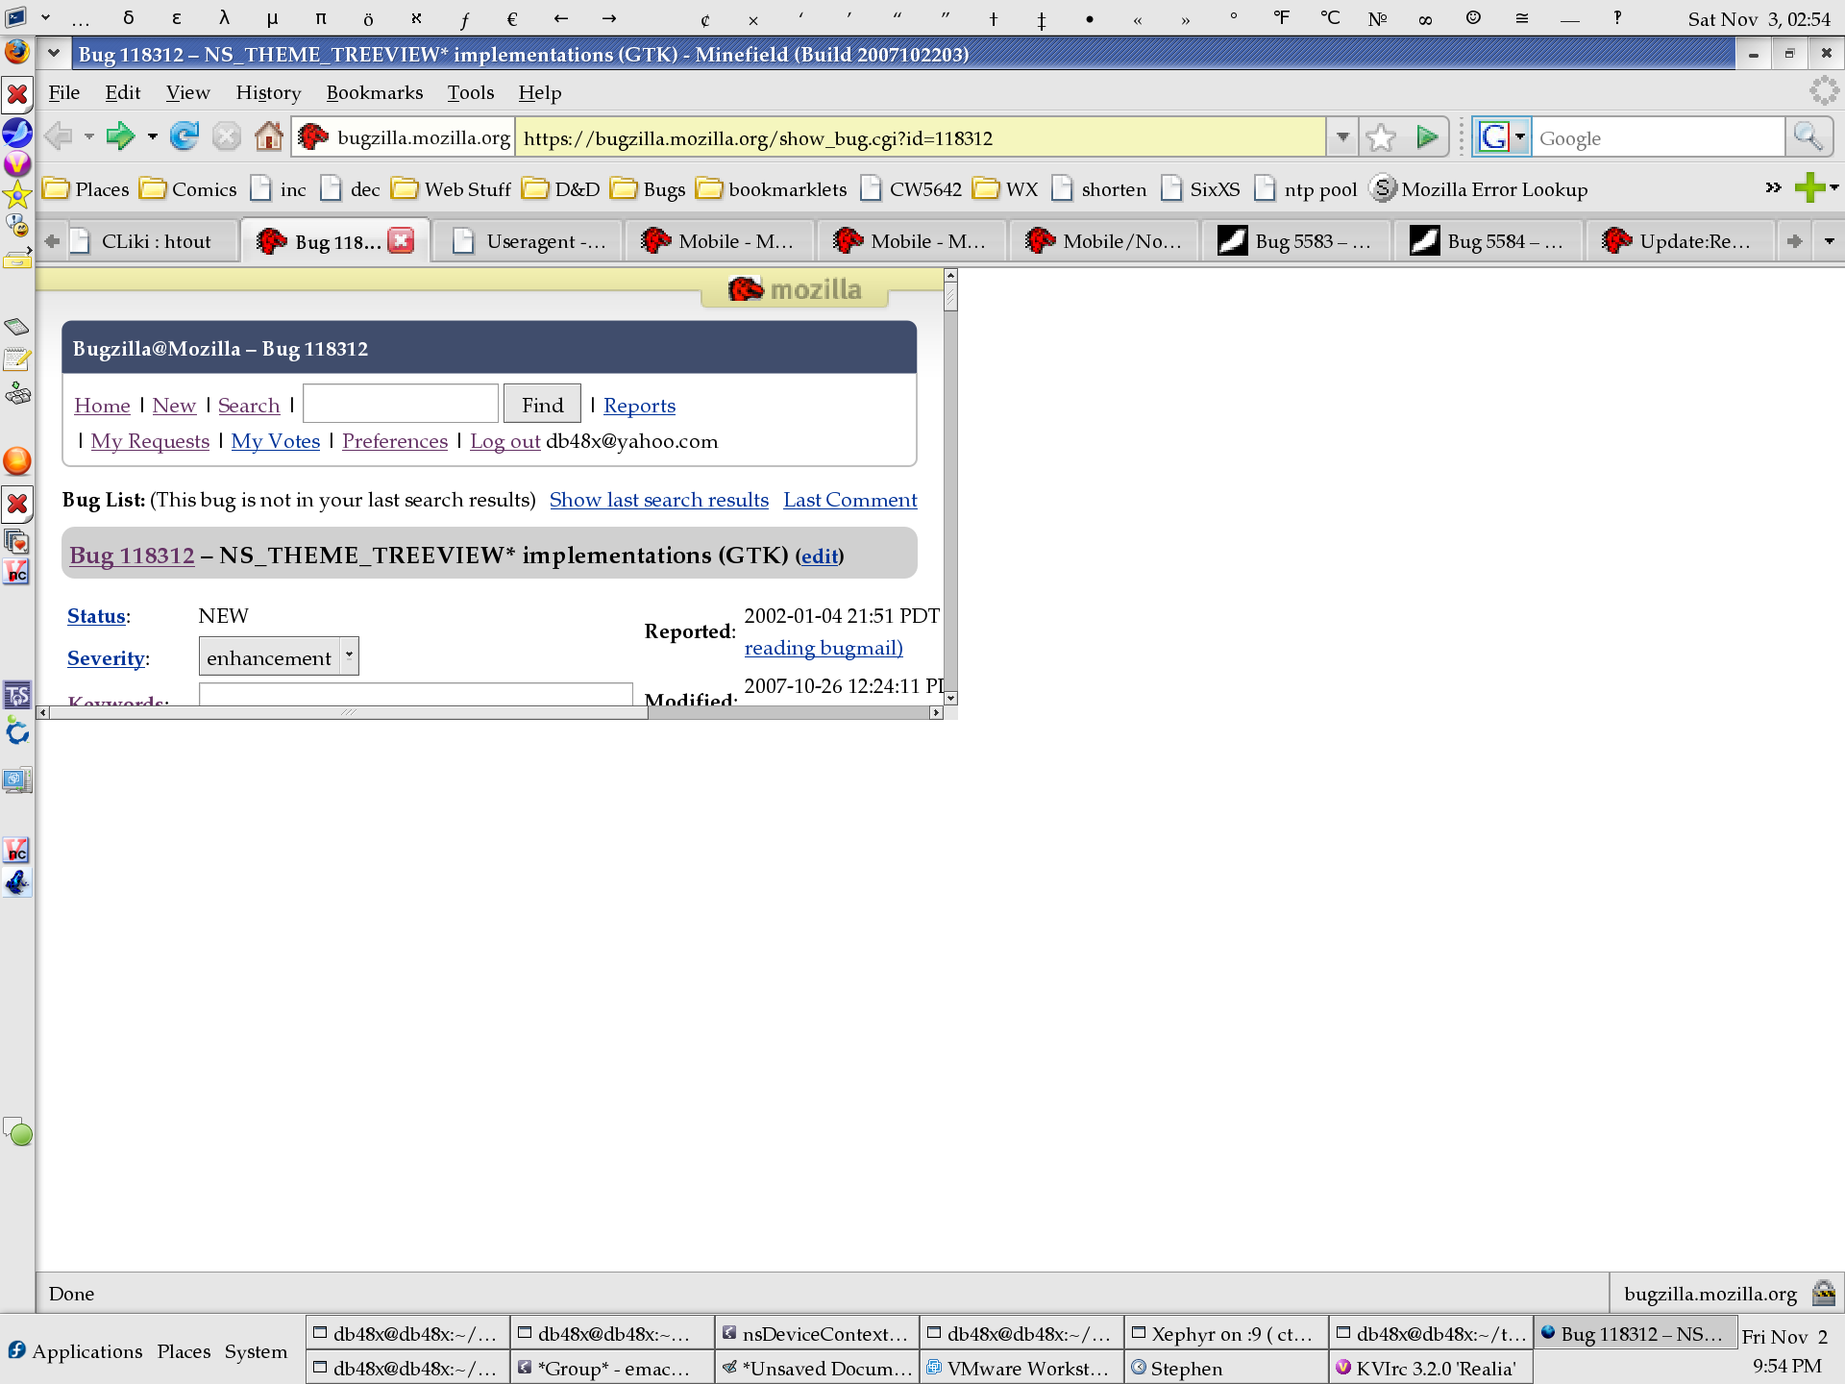Open the Bugs bookmarks folder
This screenshot has height=1384, width=1845.
point(649,189)
